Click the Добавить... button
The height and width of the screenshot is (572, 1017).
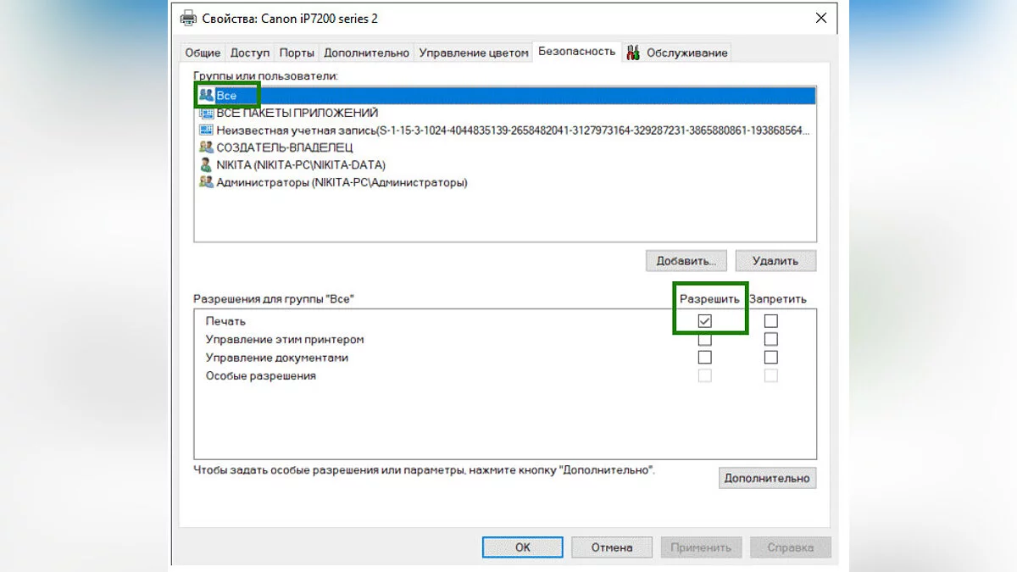686,261
